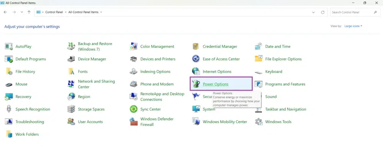The width and height of the screenshot is (383, 150).
Task: Click the Phone and Modem icon
Action: point(134,84)
